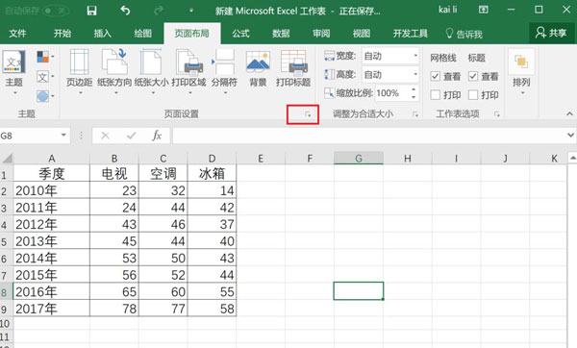Uncheck the 网格线 查看 checkbox
This screenshot has height=348, width=577.
coord(435,76)
